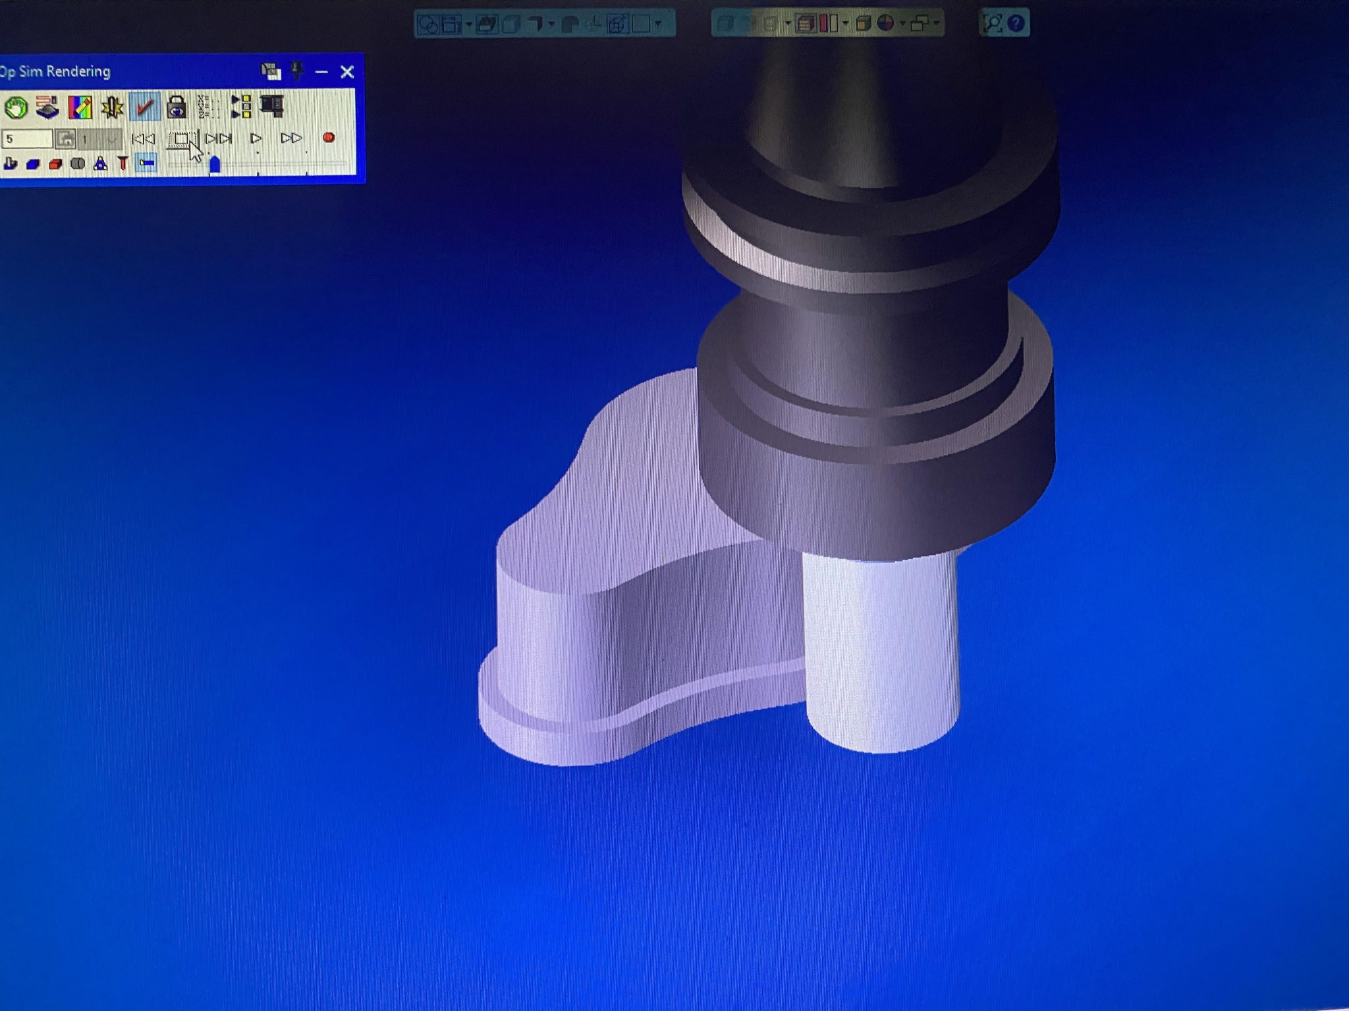Viewport: 1349px width, 1011px height.
Task: Click the rainbow color display icon
Action: coord(80,107)
